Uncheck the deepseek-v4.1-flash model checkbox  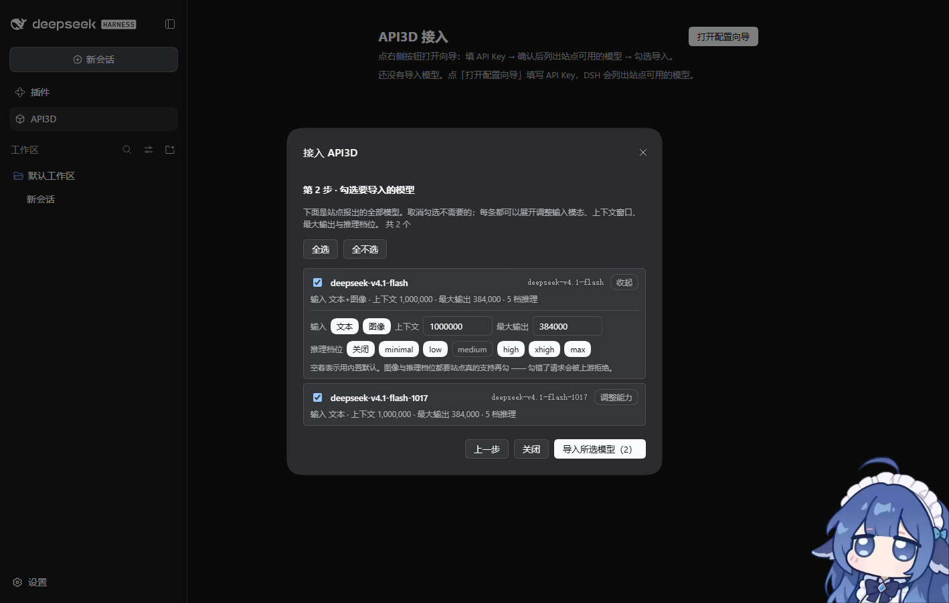[318, 283]
